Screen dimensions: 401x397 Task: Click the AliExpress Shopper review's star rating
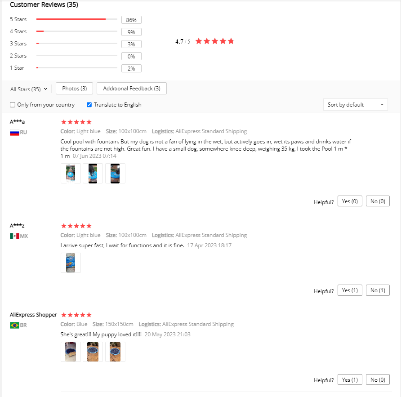tap(76, 315)
